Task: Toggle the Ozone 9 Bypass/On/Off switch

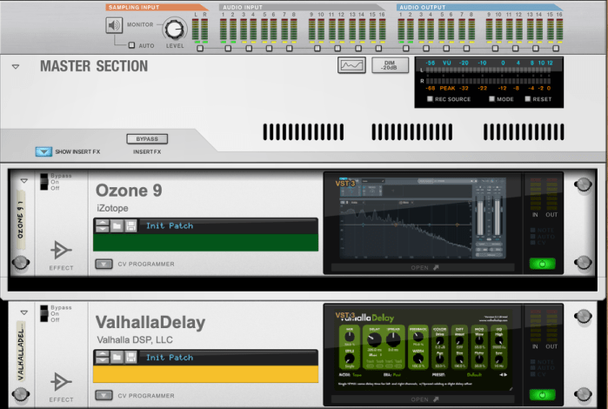Action: coord(43,182)
